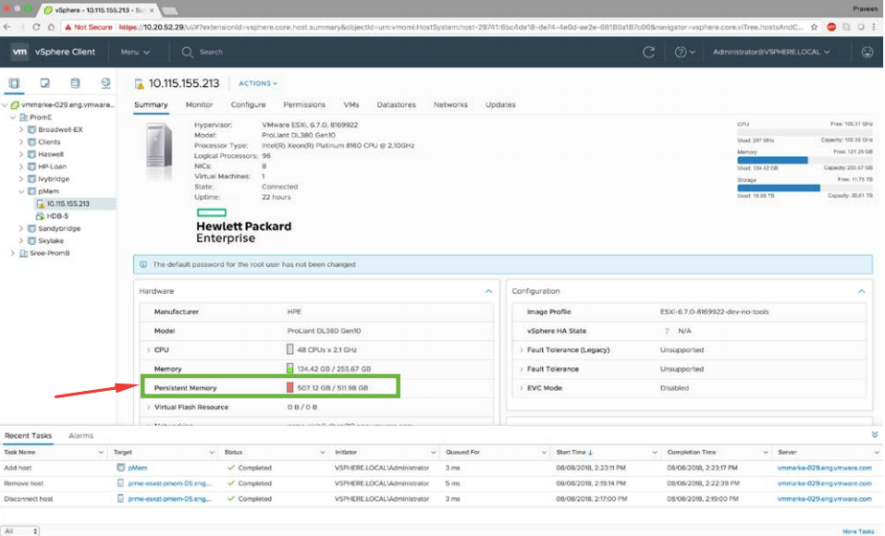Go back with browser back arrow
Screen dimensions: 885x536
pos(6,27)
